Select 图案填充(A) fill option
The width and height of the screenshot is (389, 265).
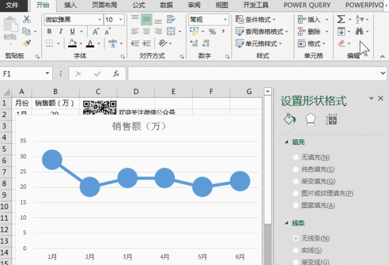(314, 206)
